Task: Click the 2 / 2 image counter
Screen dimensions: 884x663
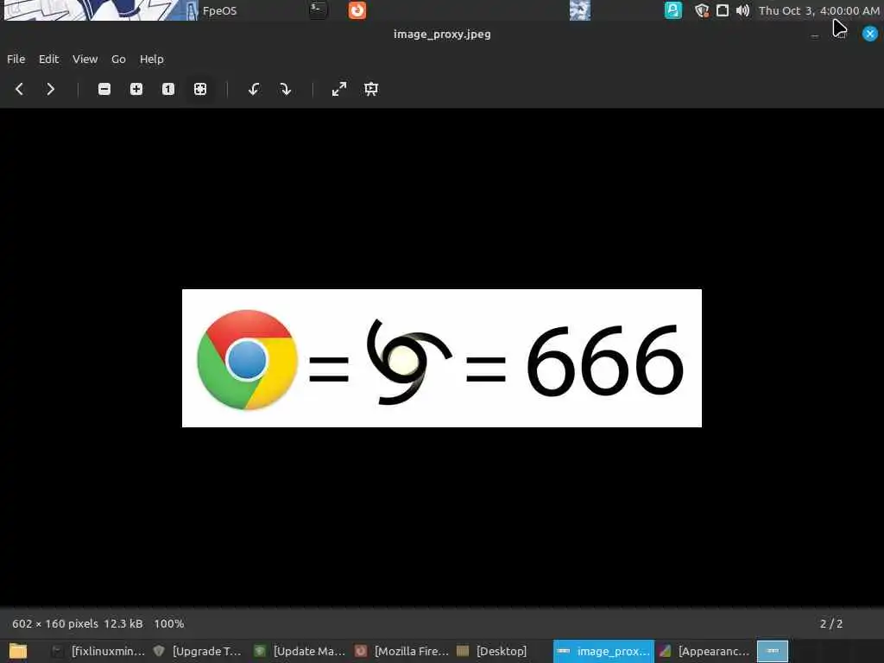Action: coord(831,623)
